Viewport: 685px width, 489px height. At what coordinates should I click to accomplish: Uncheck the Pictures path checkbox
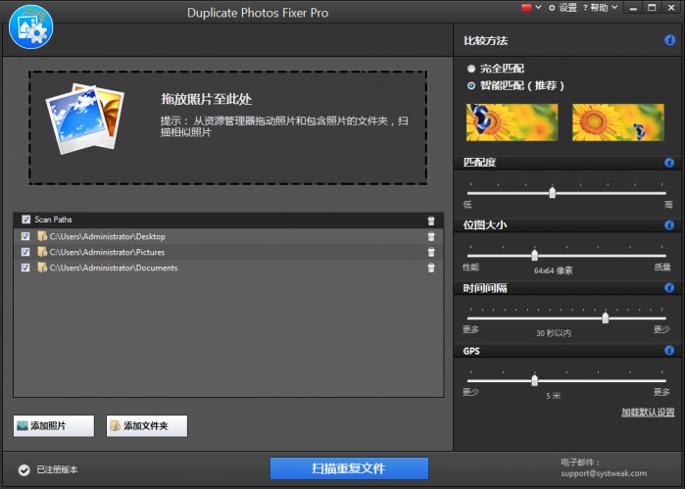(25, 252)
